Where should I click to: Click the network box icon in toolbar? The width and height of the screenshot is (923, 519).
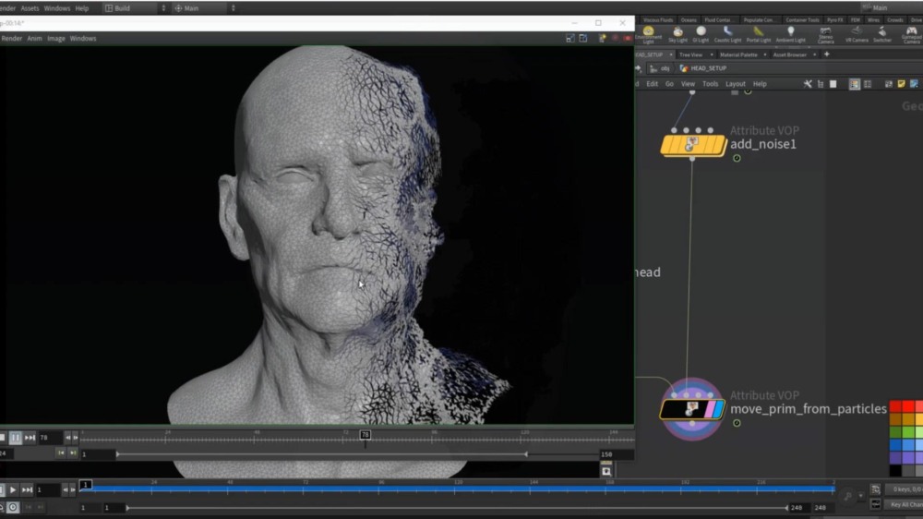[914, 84]
